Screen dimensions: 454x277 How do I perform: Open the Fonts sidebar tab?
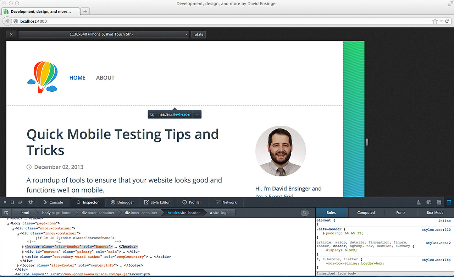coord(401,213)
